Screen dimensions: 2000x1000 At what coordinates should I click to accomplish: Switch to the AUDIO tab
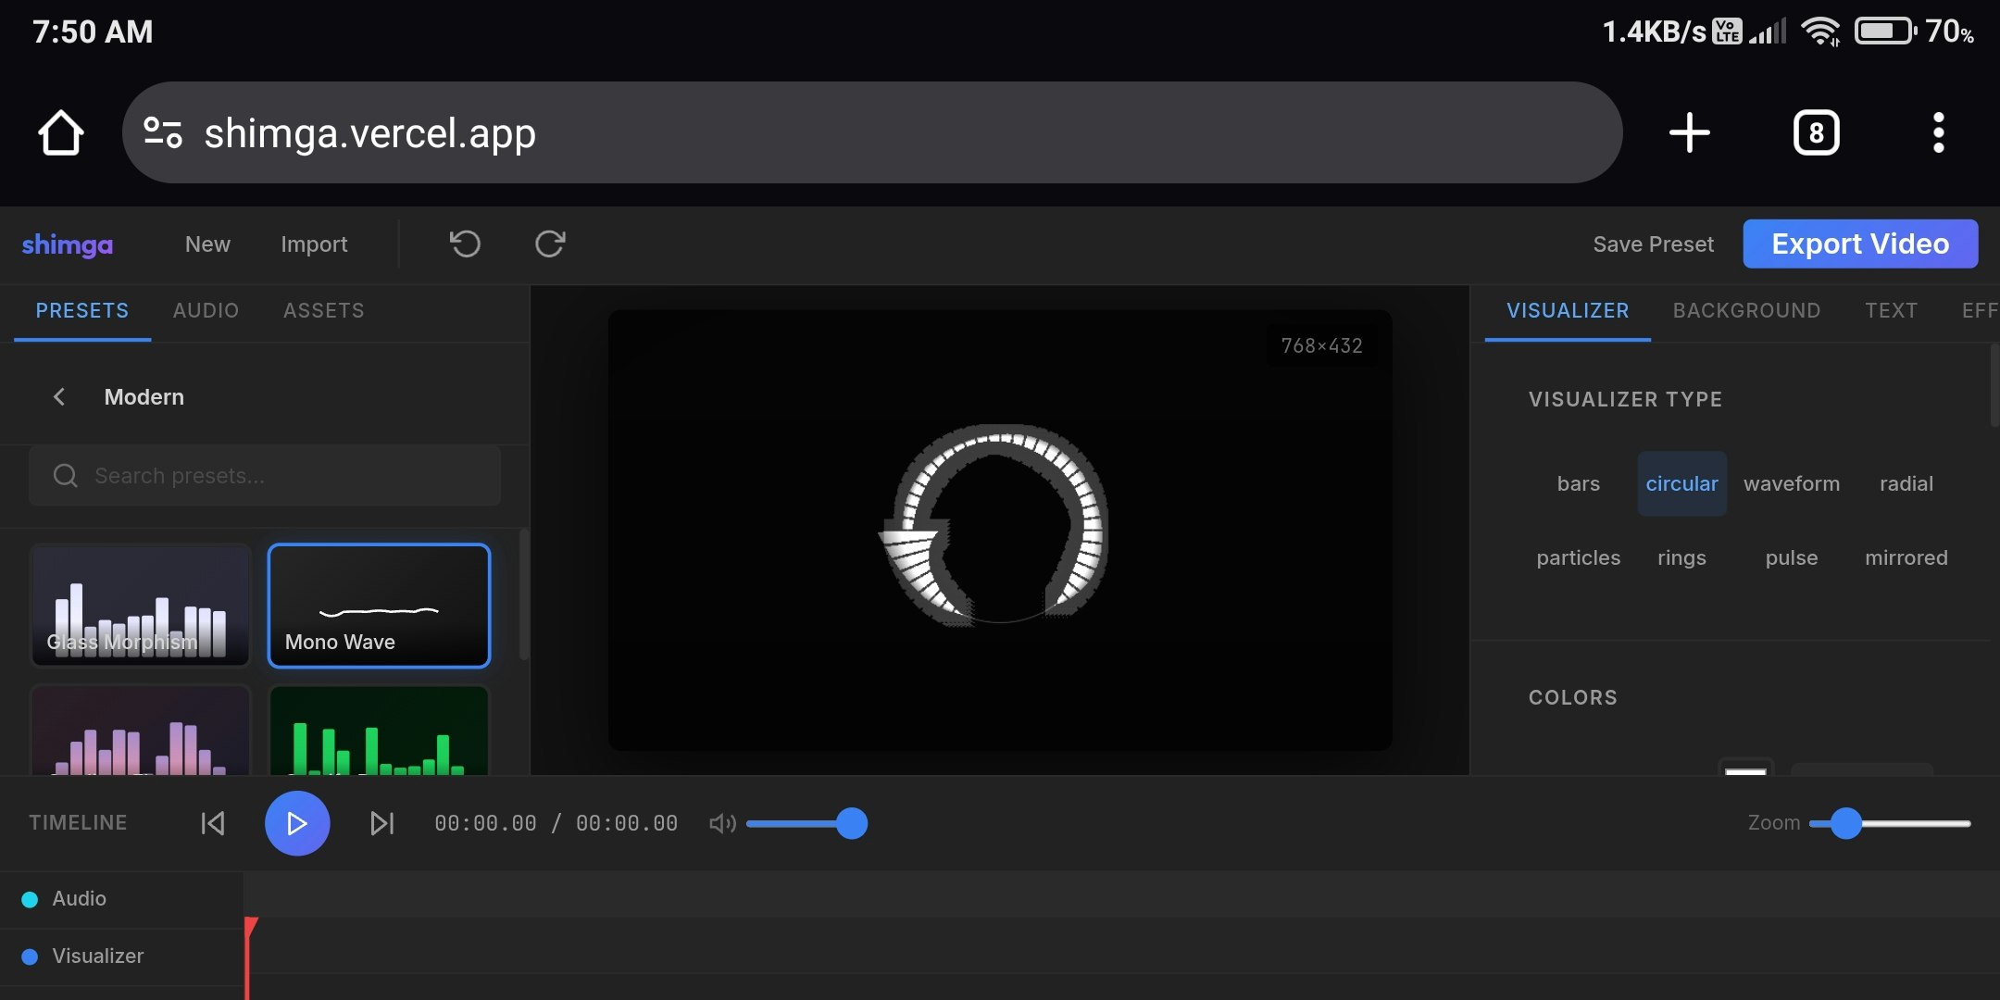click(205, 310)
